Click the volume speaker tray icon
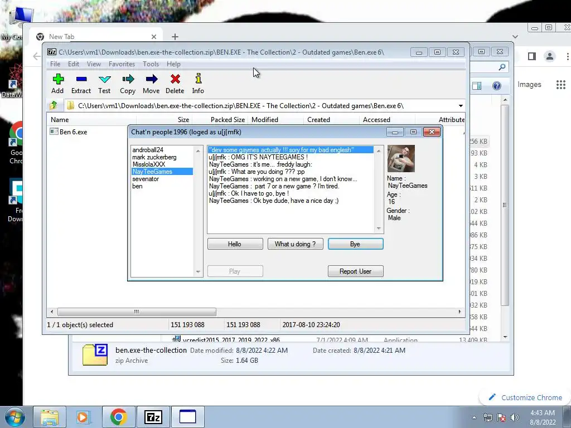The image size is (571, 428). point(515,417)
